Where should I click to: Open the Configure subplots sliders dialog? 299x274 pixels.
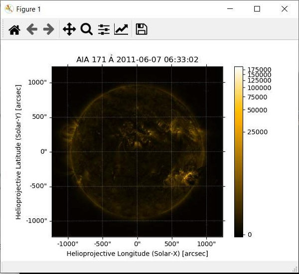[104, 30]
